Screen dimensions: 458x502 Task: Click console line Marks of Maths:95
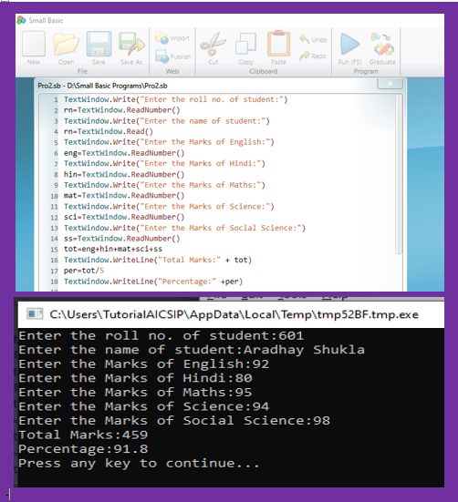(x=135, y=393)
